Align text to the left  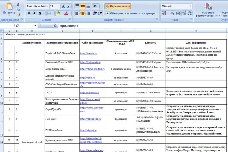(x=77, y=13)
